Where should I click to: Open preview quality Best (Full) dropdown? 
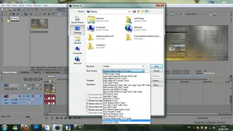coord(198,14)
